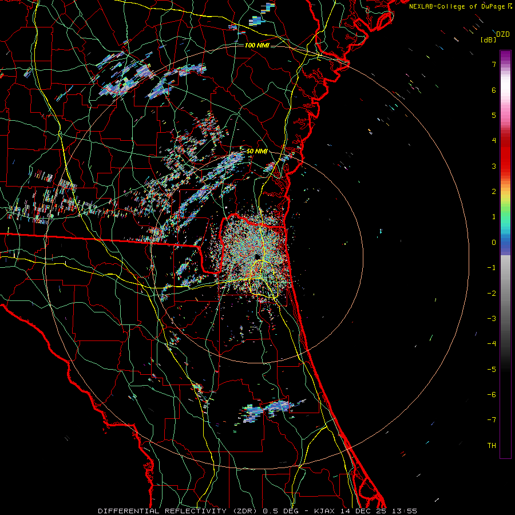Click the -4 dB color scale value
515x515 pixels.
pos(492,344)
